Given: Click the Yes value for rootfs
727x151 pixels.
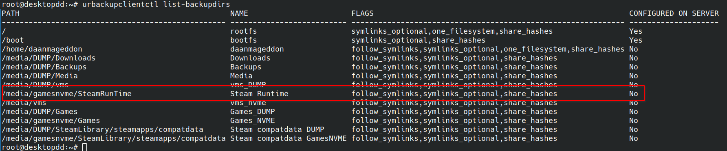Looking at the screenshot, I should [636, 31].
